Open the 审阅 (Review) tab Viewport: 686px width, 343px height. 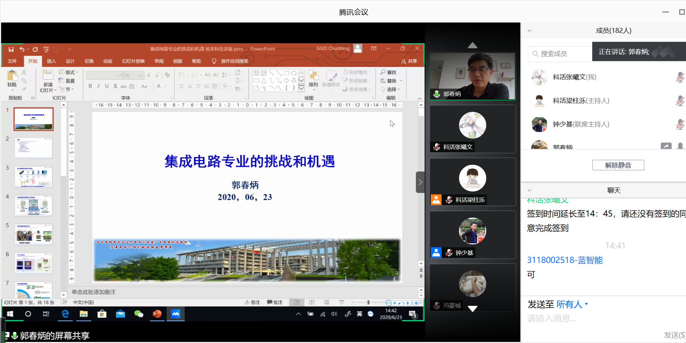click(x=159, y=61)
